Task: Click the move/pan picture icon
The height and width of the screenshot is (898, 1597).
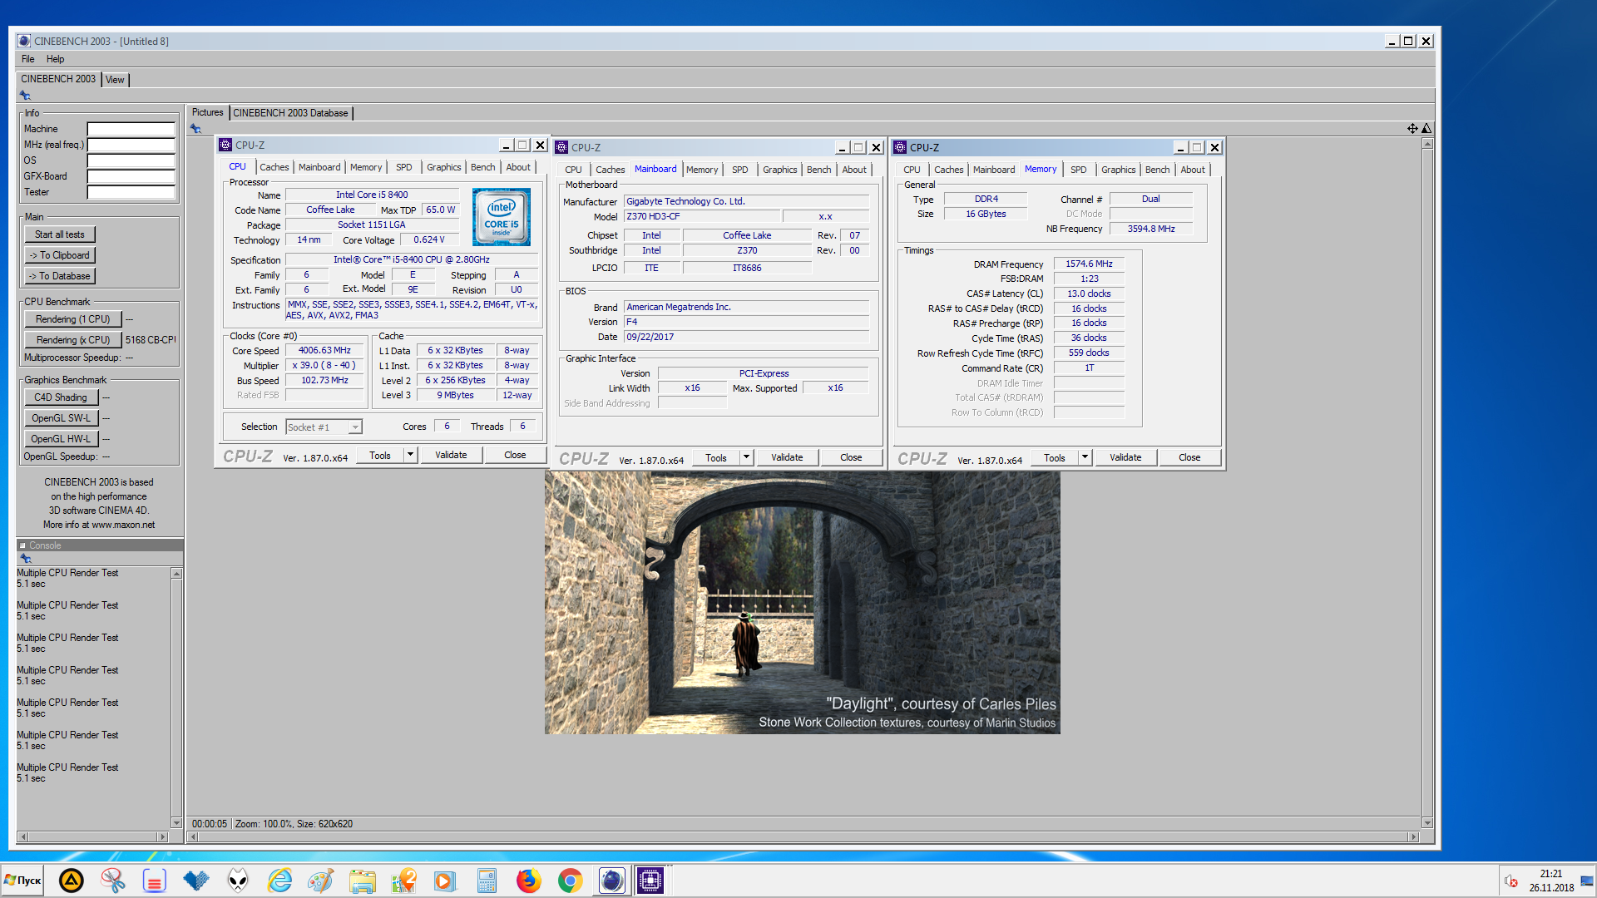Action: pyautogui.click(x=1412, y=128)
